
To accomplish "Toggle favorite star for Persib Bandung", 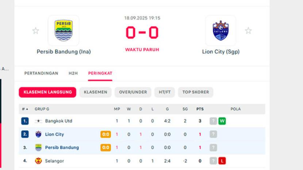I will pos(35,31).
